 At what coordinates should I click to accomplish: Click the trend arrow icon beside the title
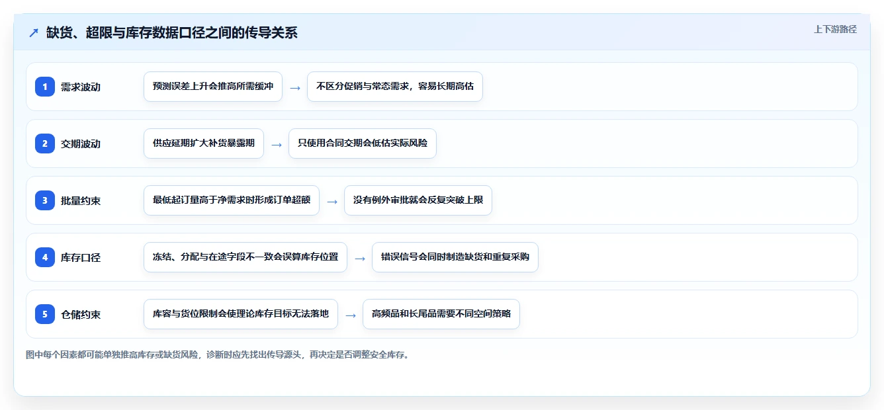click(x=34, y=32)
